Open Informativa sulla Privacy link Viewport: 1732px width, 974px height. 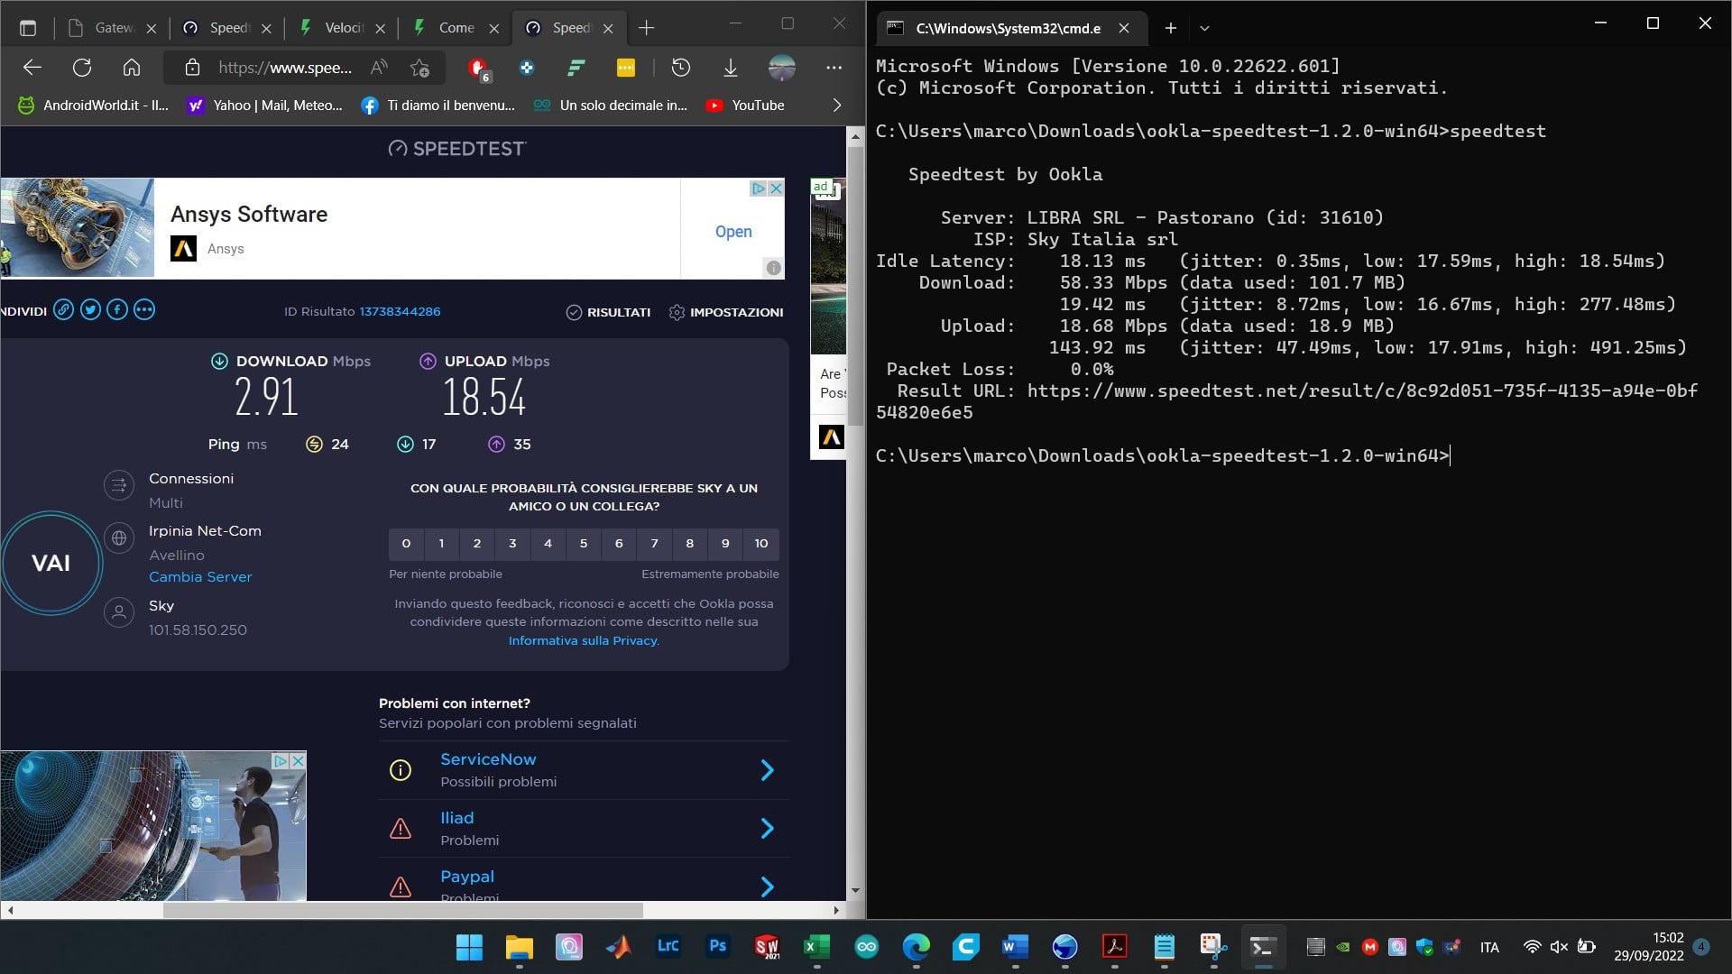pos(584,640)
